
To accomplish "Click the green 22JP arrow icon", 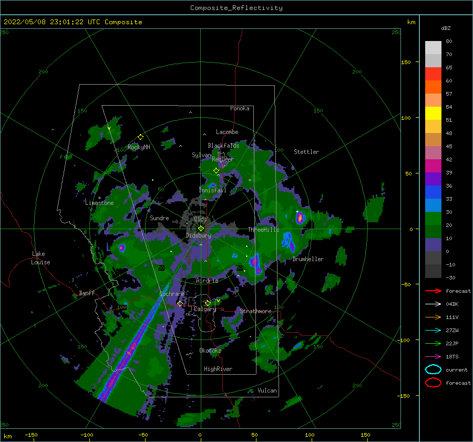I will 433,343.
